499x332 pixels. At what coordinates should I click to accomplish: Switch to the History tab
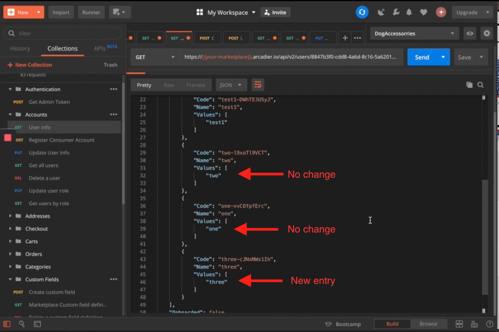click(x=20, y=49)
